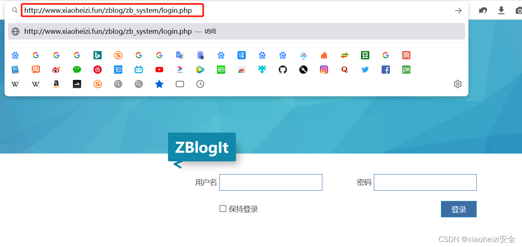Select the Wikipedia icon

tap(15, 84)
